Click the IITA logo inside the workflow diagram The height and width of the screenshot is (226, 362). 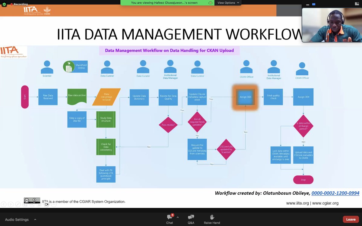click(x=14, y=52)
